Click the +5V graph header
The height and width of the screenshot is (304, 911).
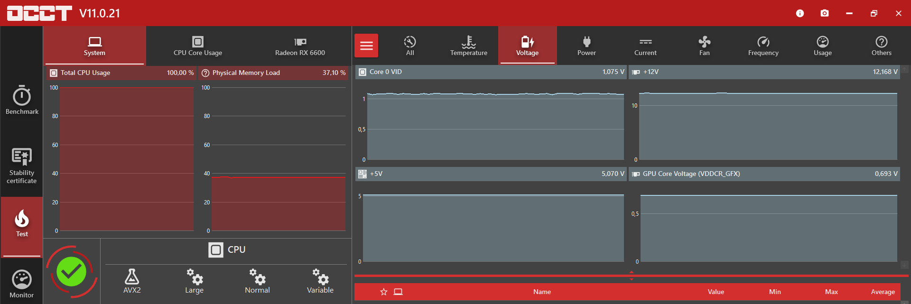[x=491, y=174]
